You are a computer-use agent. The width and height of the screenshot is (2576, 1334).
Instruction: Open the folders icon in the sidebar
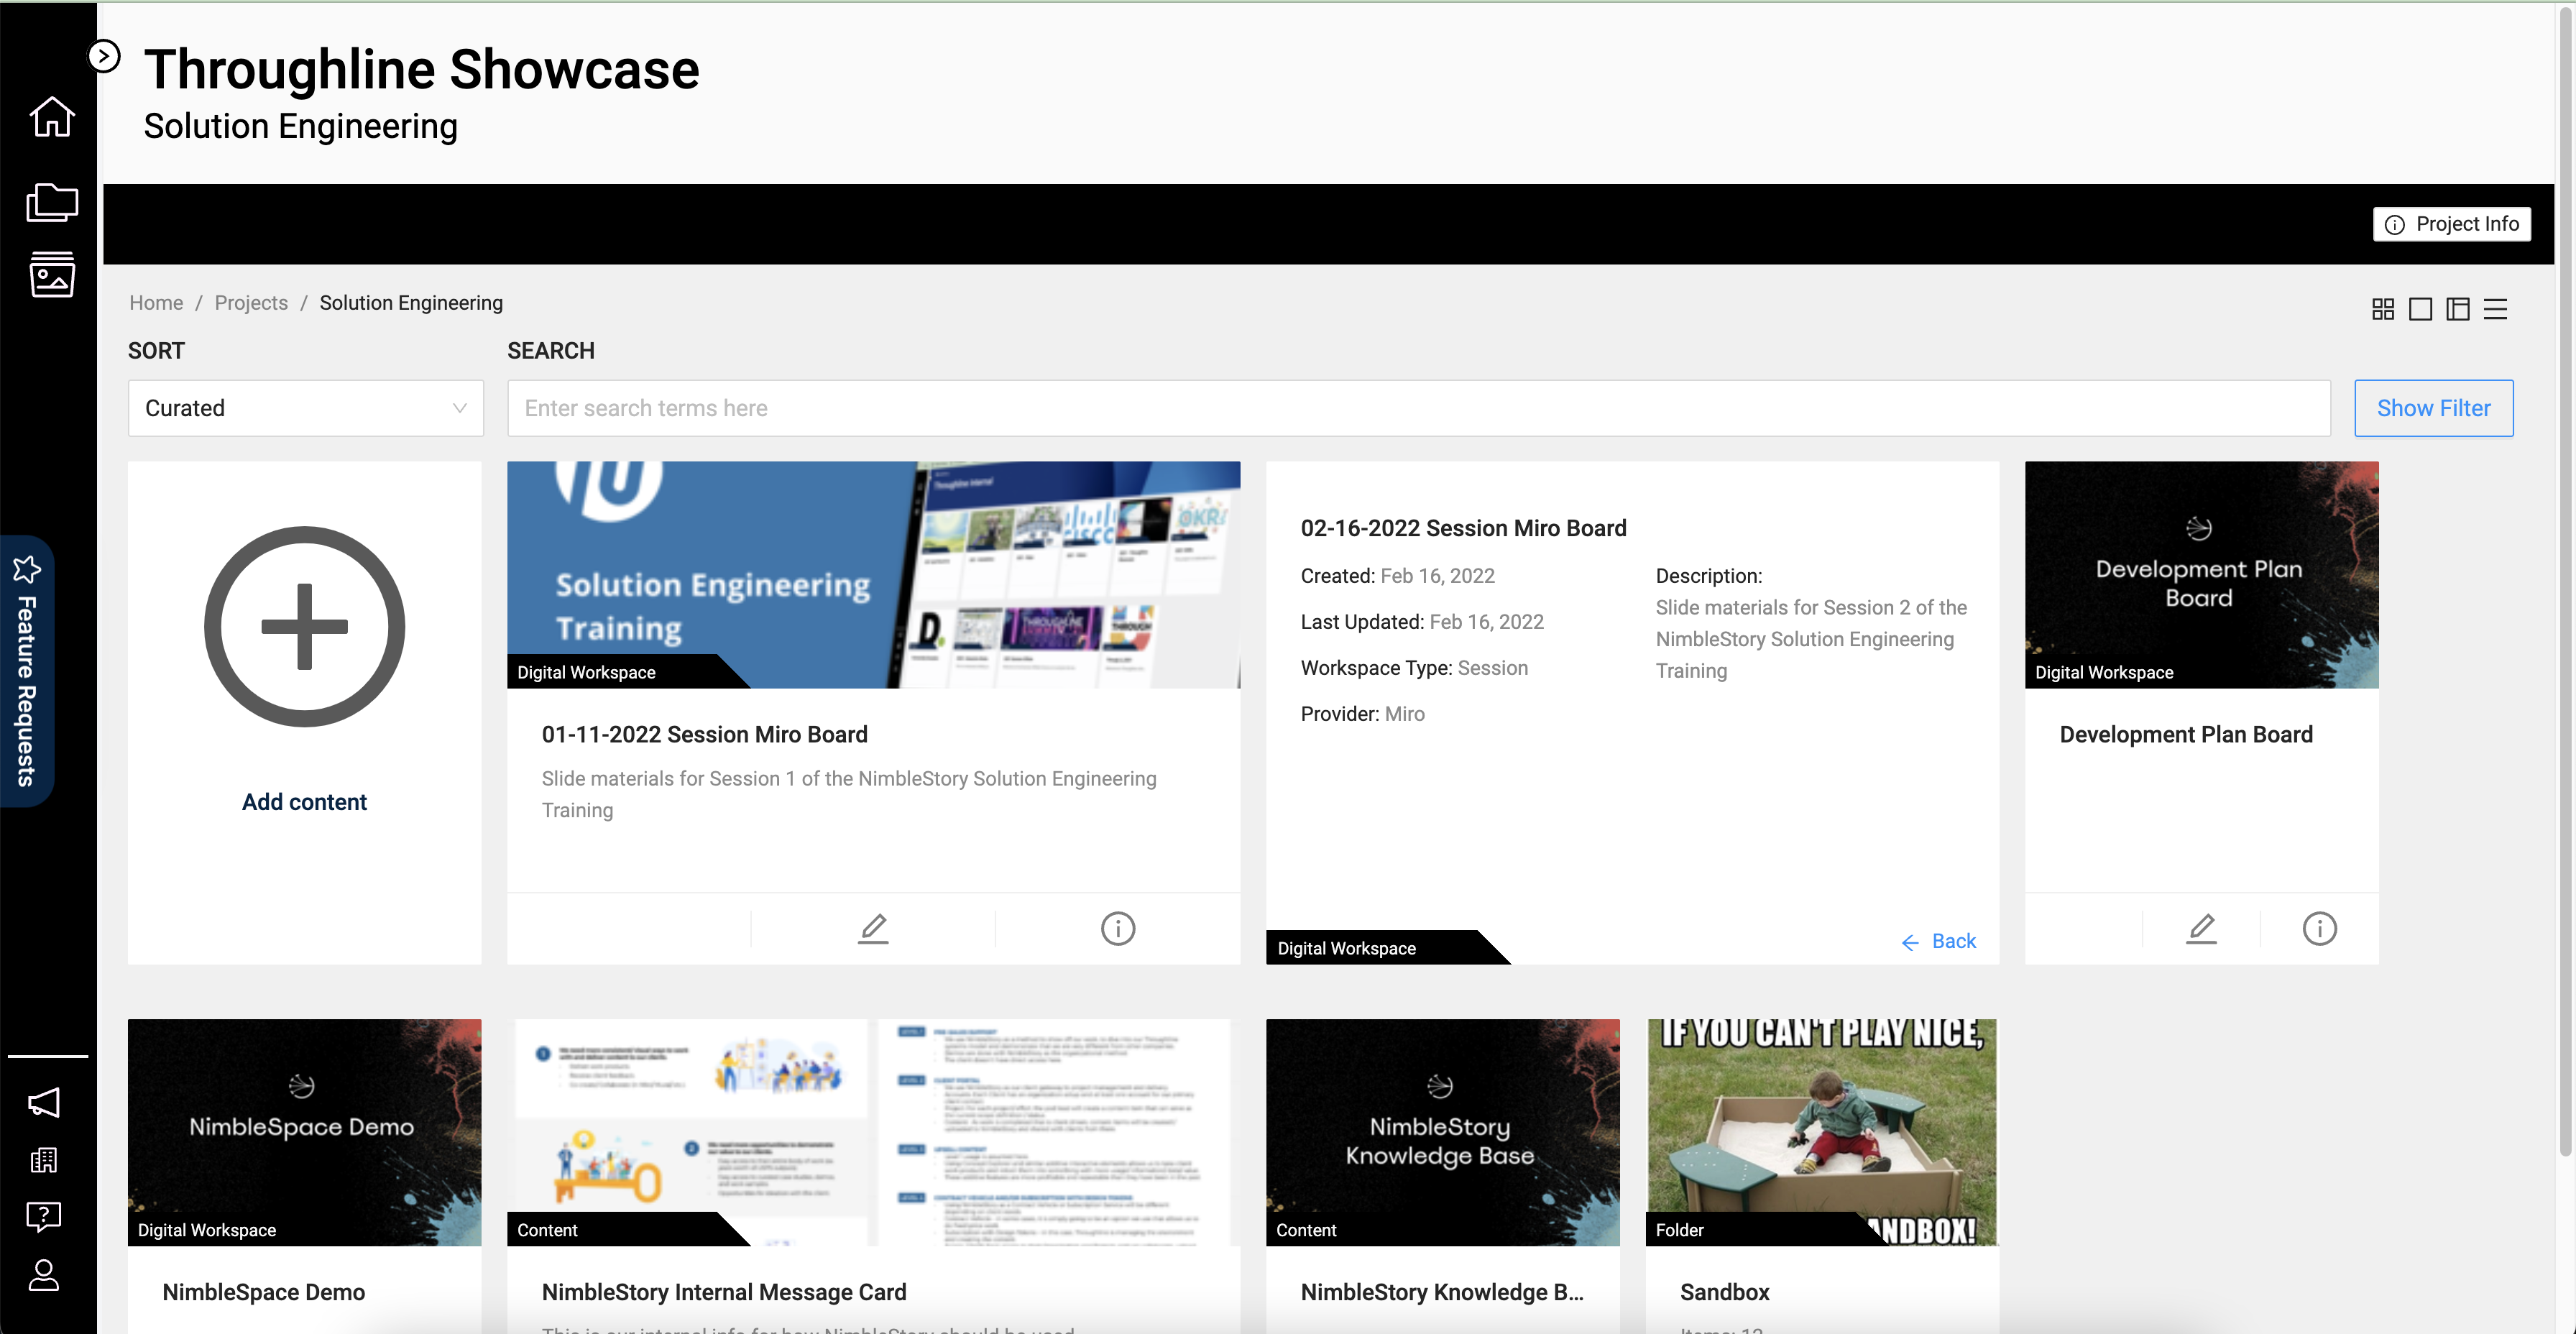pos(51,202)
